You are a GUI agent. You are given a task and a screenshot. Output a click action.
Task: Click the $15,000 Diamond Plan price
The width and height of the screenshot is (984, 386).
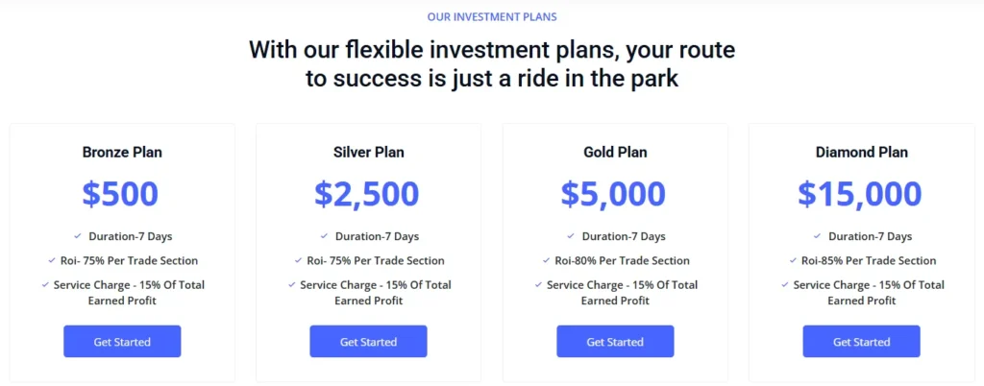click(x=860, y=193)
